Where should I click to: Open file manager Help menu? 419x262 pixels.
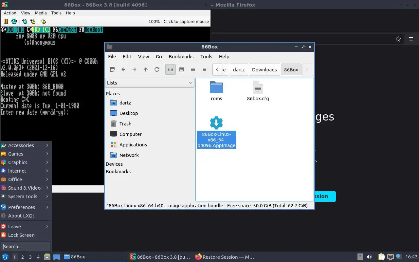click(224, 57)
